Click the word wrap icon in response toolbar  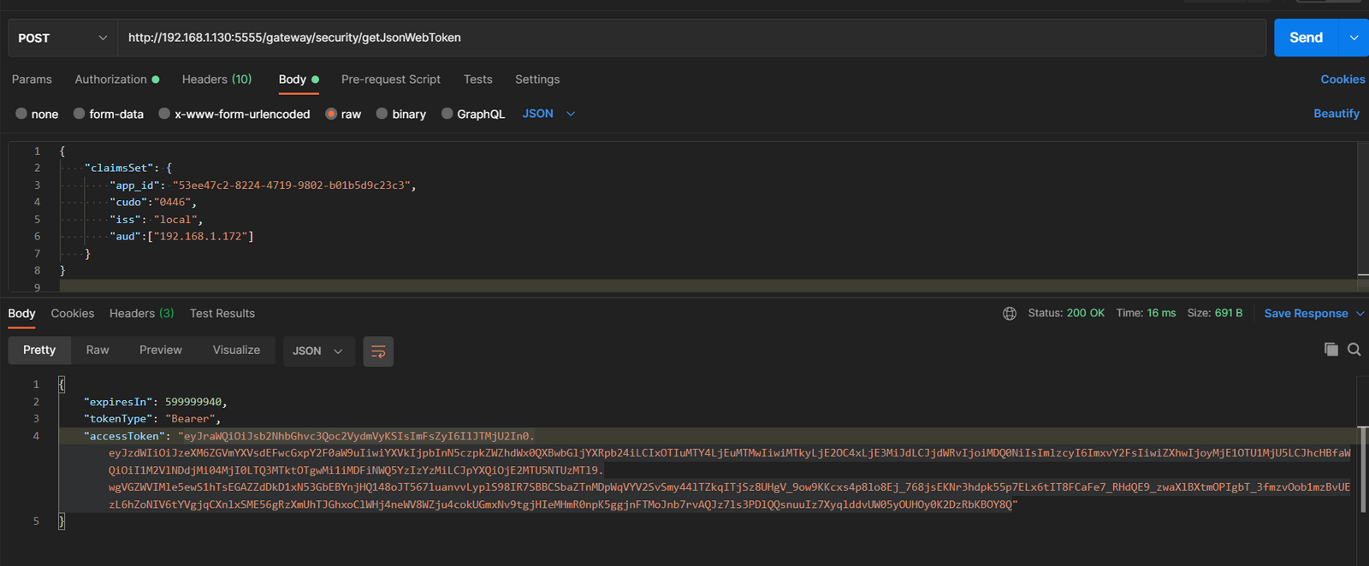[378, 351]
